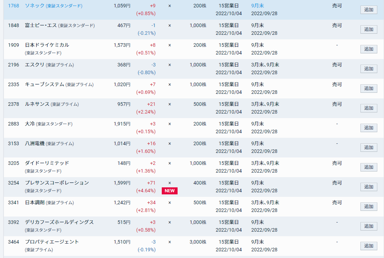Add 日本ドライケミカル via its 追加 button
Image resolution: width=384 pixels, height=258 pixels.
click(369, 49)
